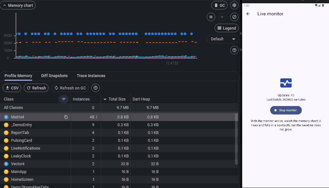Image resolution: width=329 pixels, height=188 pixels.
Task: Open profile memory help icon
Action: [96, 88]
